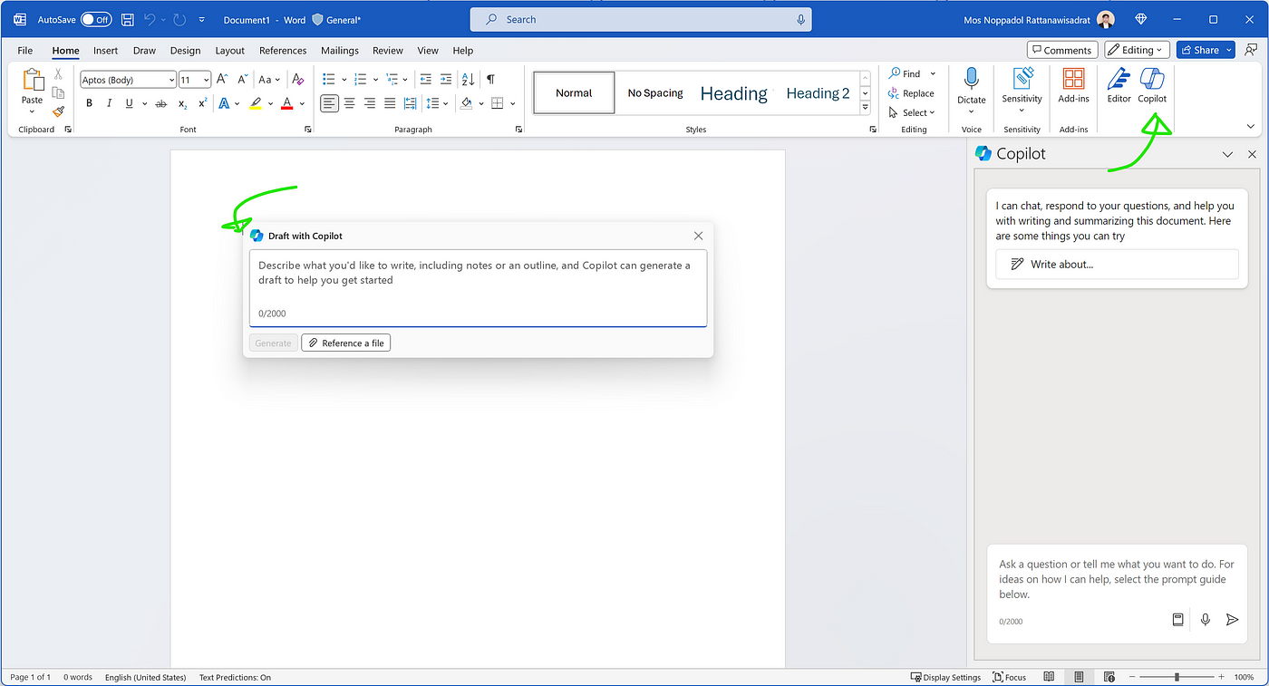Toggle italic formatting
Viewport: 1269px width, 686px height.
[x=110, y=103]
